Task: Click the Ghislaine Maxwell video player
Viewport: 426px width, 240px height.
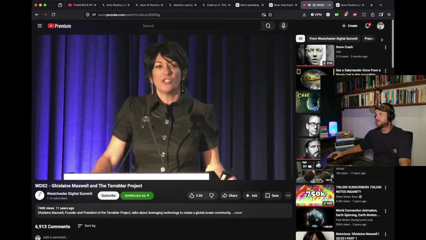Action: pos(163,107)
